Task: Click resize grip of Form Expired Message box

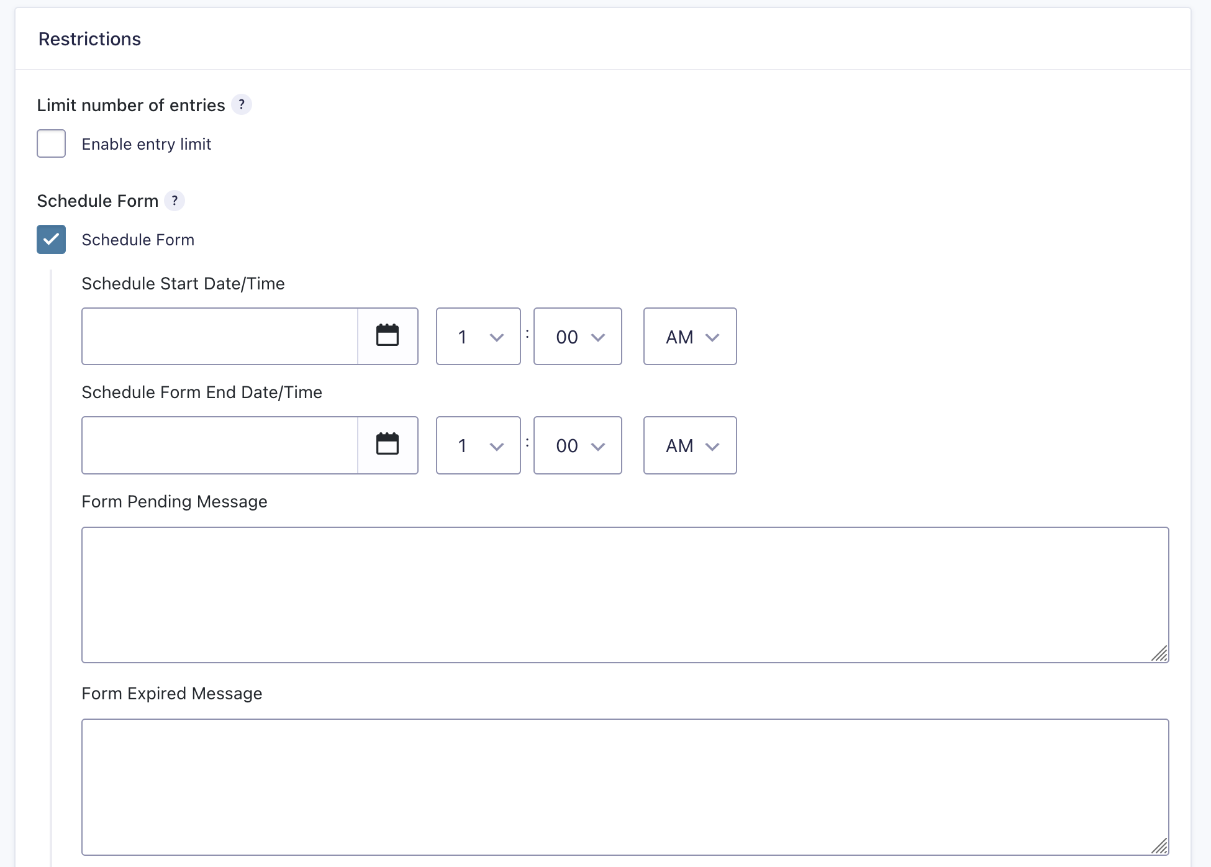Action: click(x=1159, y=845)
